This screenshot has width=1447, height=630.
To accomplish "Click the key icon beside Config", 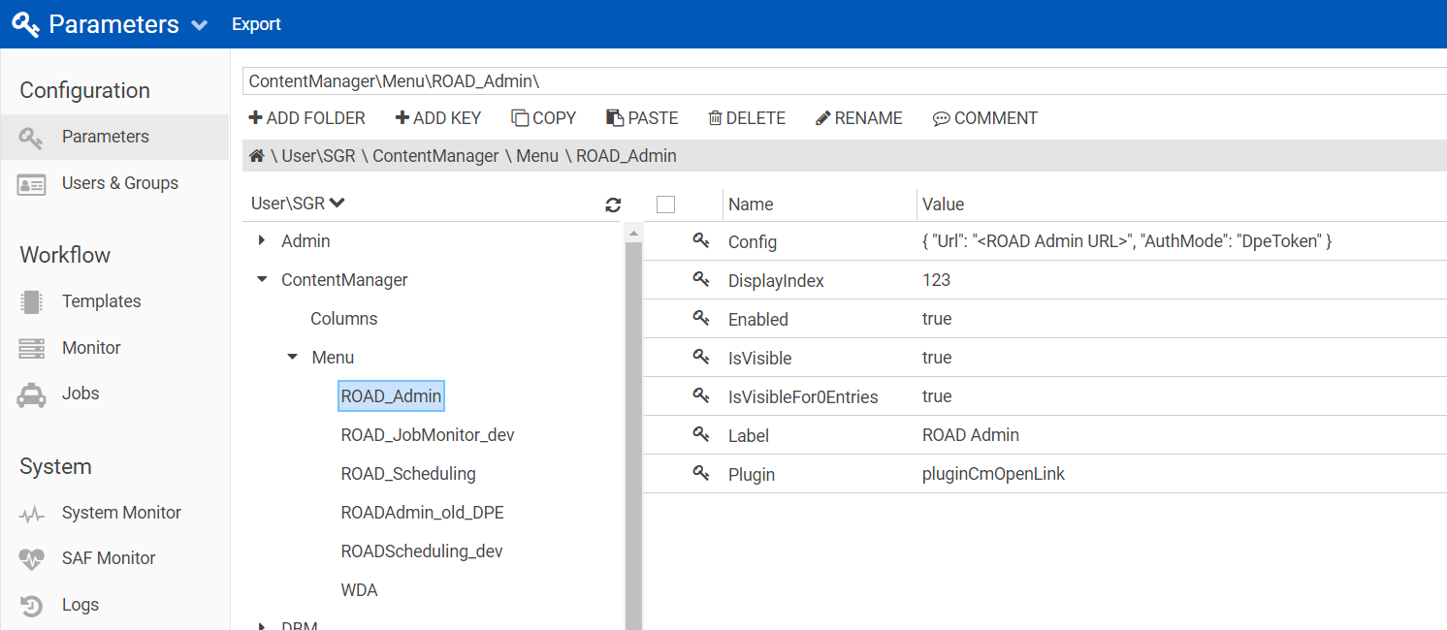I will point(701,241).
